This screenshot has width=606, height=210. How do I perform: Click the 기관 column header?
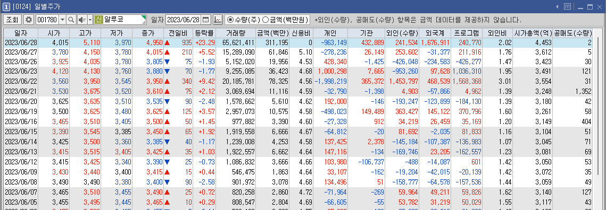[x=366, y=33]
